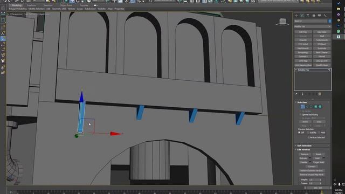345x194 pixels.
Task: Open the Modifier List dropdown
Action: (313, 26)
